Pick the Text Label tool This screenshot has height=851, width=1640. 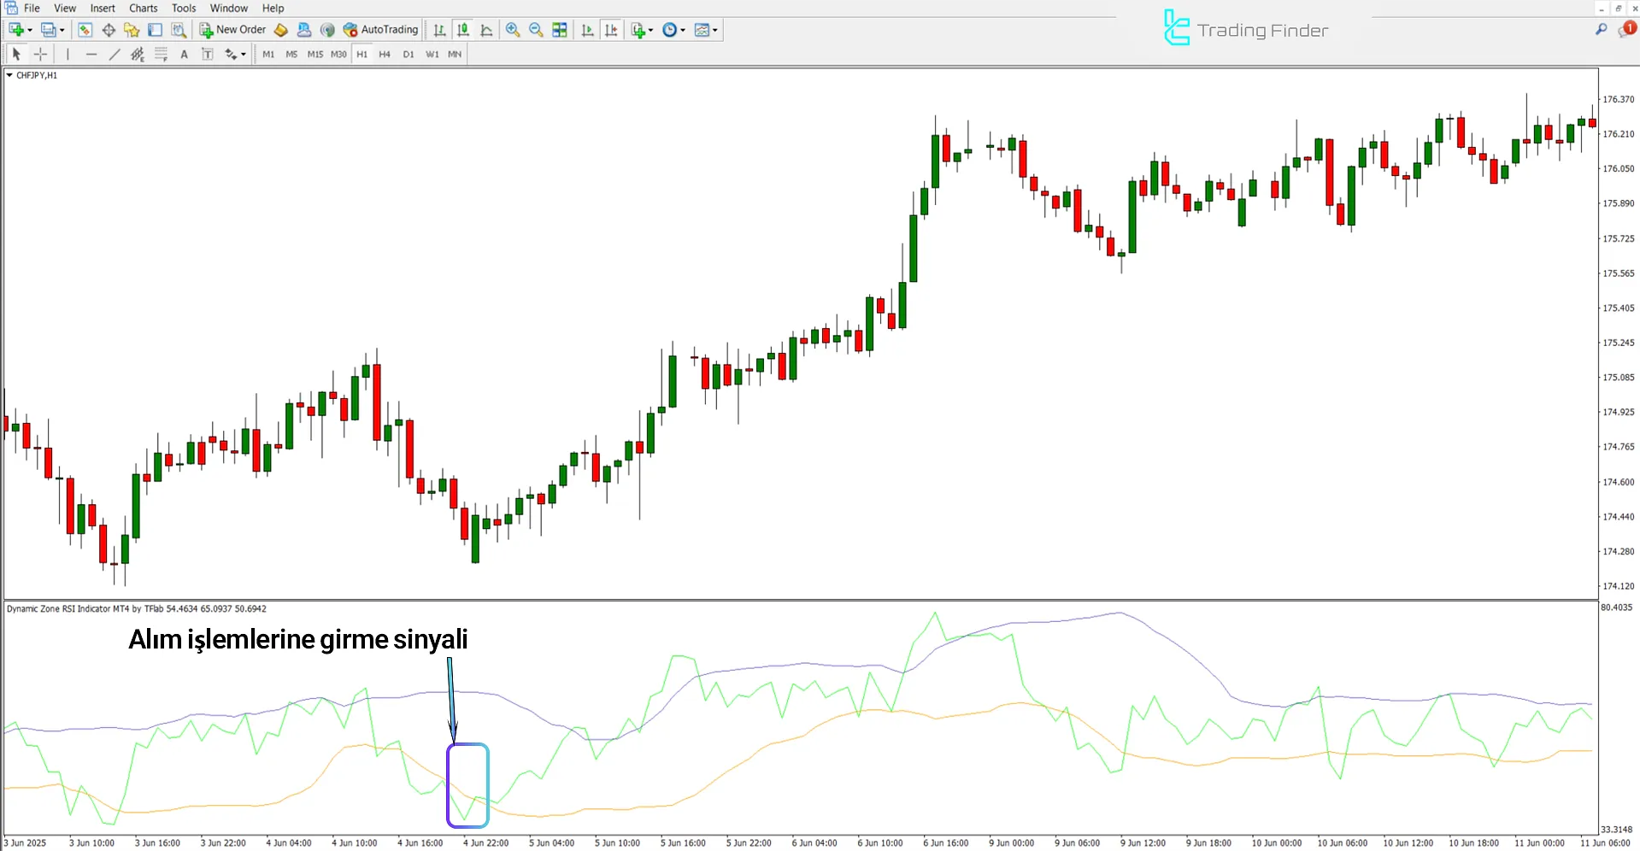click(207, 54)
